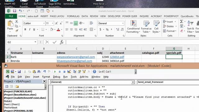This screenshot has height=112, width=199.
Task: Switch to the DEVELOPER ribbon tab
Action: pyautogui.click(x=114, y=16)
